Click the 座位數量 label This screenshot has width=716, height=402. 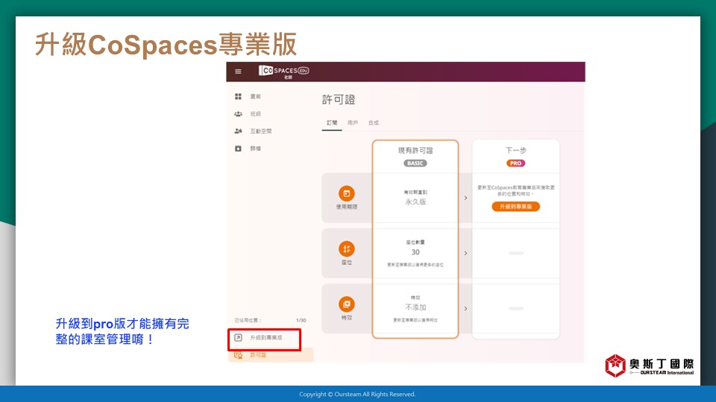[x=415, y=243]
